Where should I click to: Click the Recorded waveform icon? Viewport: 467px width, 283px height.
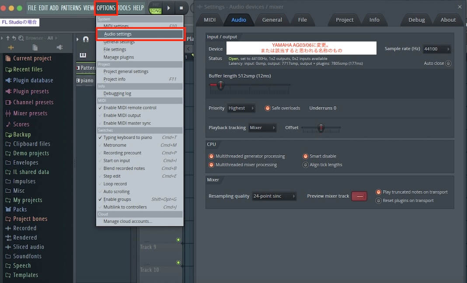8,228
